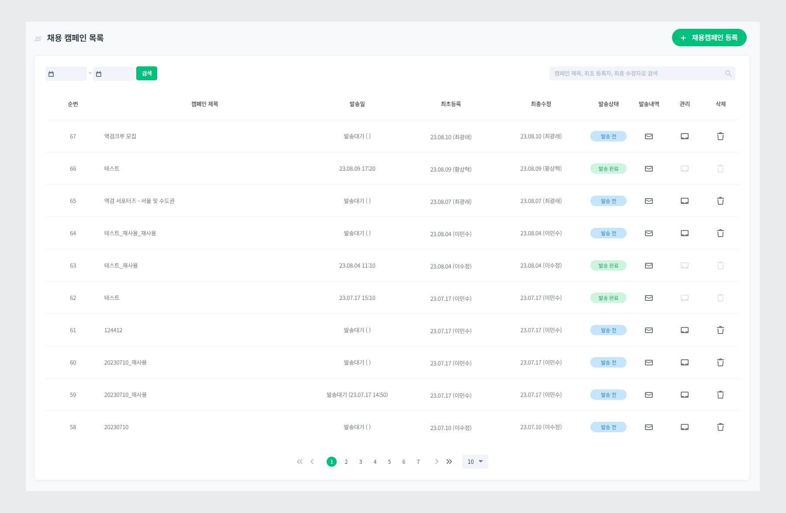
Task: Delete campaign 64 with trash icon
Action: point(720,233)
